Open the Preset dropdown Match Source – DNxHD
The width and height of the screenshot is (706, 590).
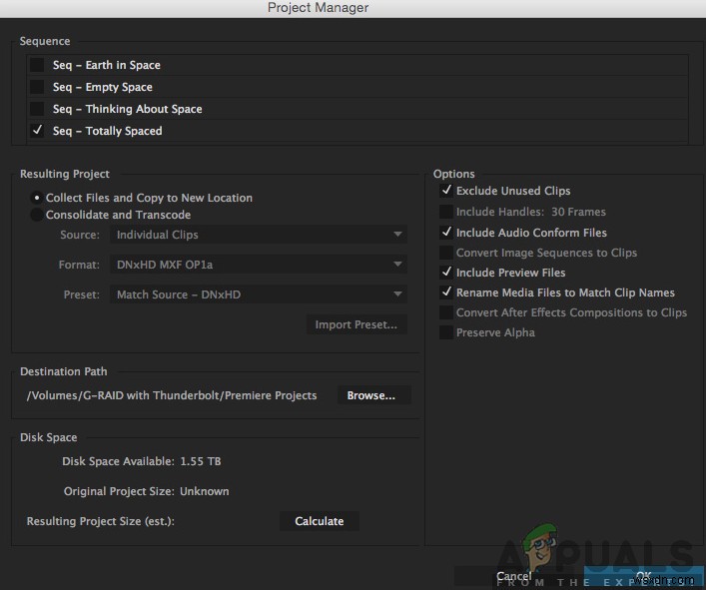[259, 295]
